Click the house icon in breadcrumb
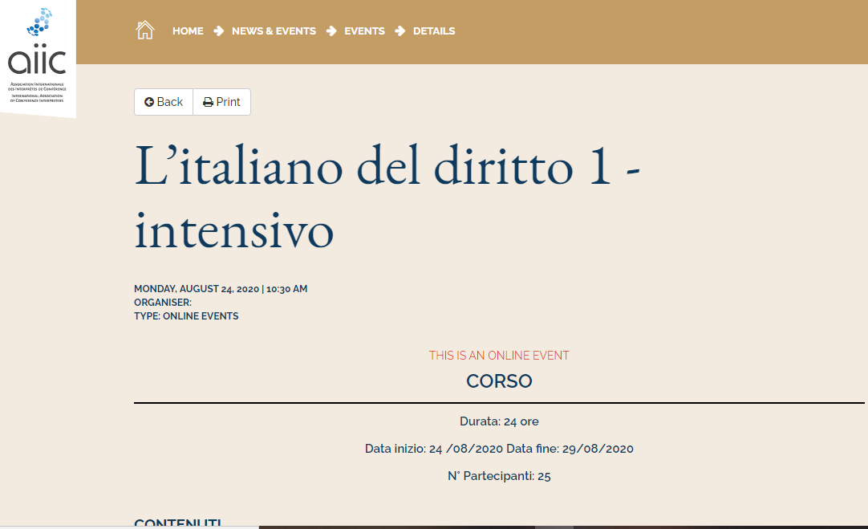This screenshot has height=529, width=868. 145,30
